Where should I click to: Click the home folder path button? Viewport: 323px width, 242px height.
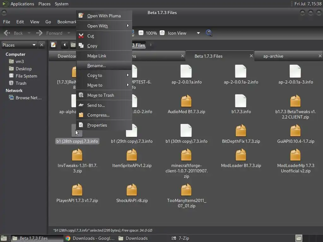click(x=73, y=45)
